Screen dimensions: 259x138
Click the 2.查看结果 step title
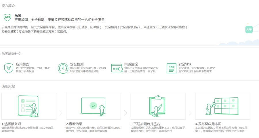(x=74, y=124)
